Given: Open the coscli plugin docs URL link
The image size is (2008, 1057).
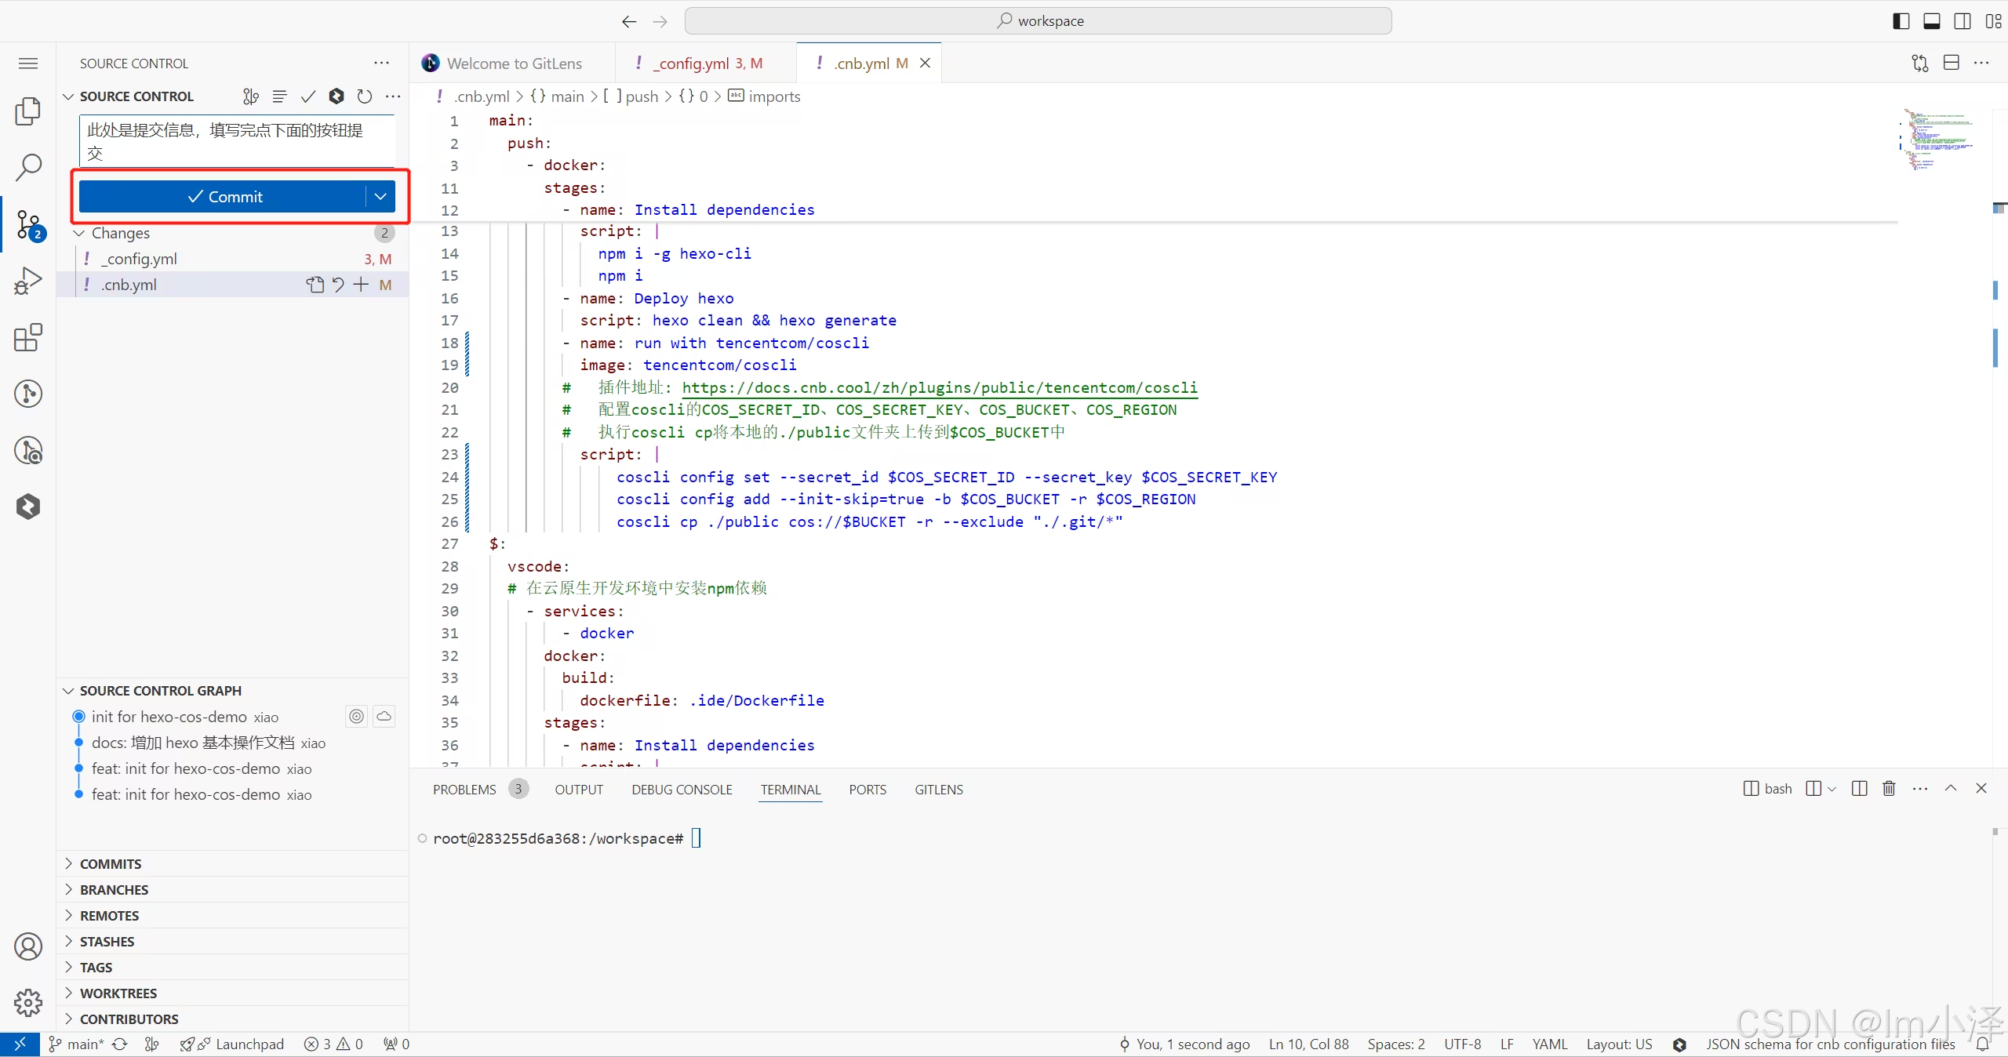Looking at the screenshot, I should [x=940, y=387].
